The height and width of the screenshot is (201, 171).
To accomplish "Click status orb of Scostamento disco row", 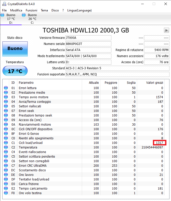I will coord(6,170).
